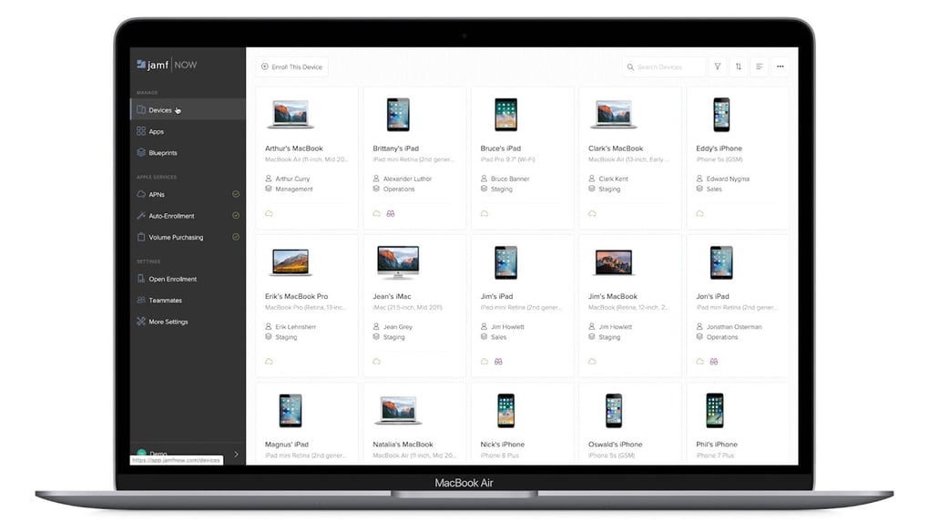Open Brittany's iPad device image
The height and width of the screenshot is (522, 929).
tap(398, 115)
